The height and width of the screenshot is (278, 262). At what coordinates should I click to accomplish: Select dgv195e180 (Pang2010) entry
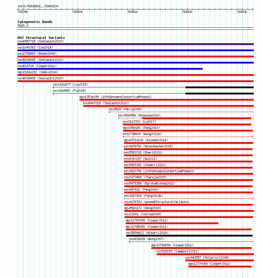(141, 128)
